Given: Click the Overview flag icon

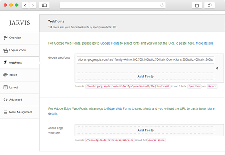Looking at the screenshot, I should [x=5, y=38].
